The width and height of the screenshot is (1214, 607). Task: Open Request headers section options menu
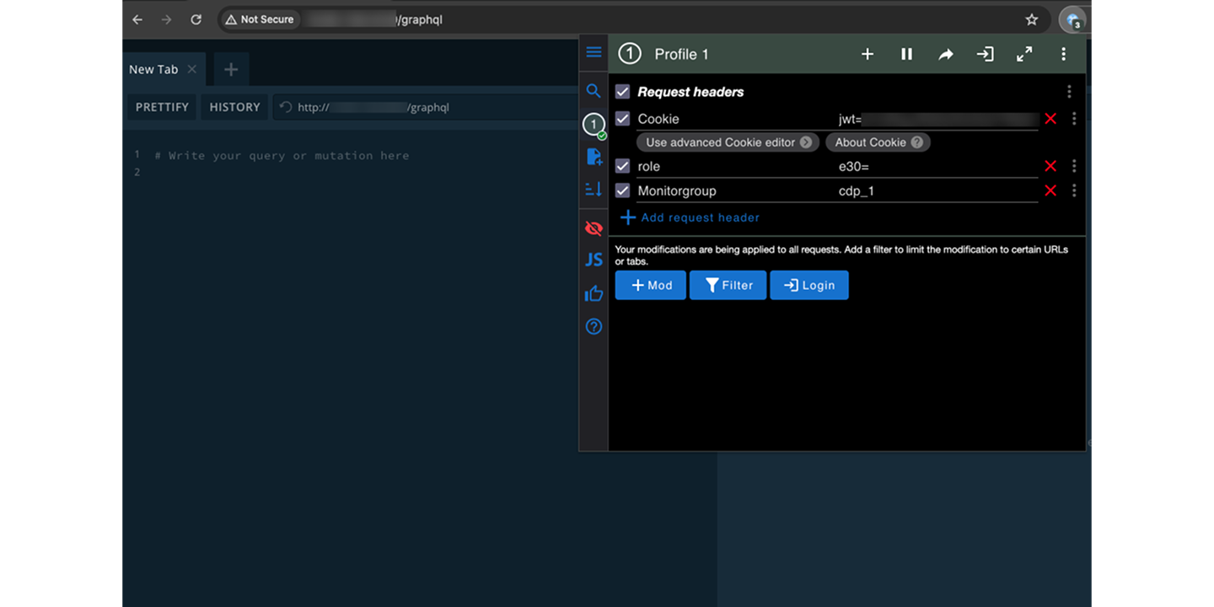tap(1069, 92)
